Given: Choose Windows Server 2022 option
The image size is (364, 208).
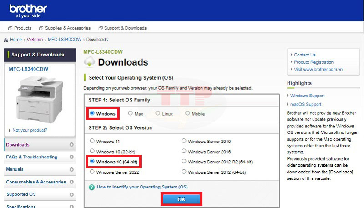Looking at the screenshot, I should 92,172.
